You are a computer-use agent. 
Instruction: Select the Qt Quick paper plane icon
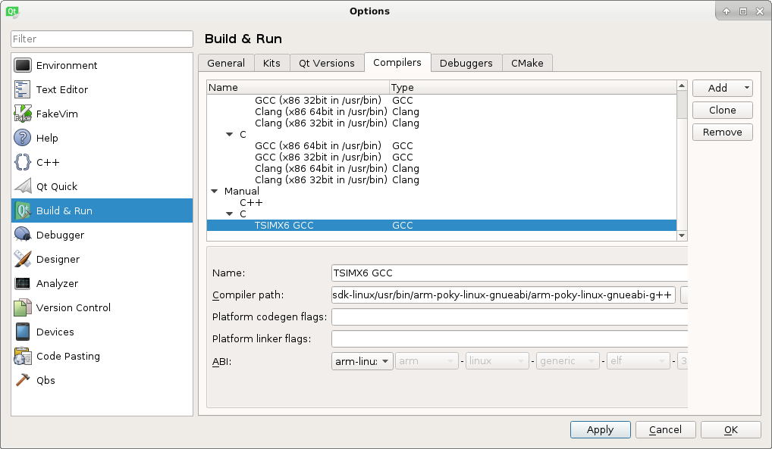23,186
